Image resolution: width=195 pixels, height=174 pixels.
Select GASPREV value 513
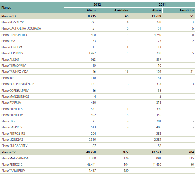click(x=93, y=127)
